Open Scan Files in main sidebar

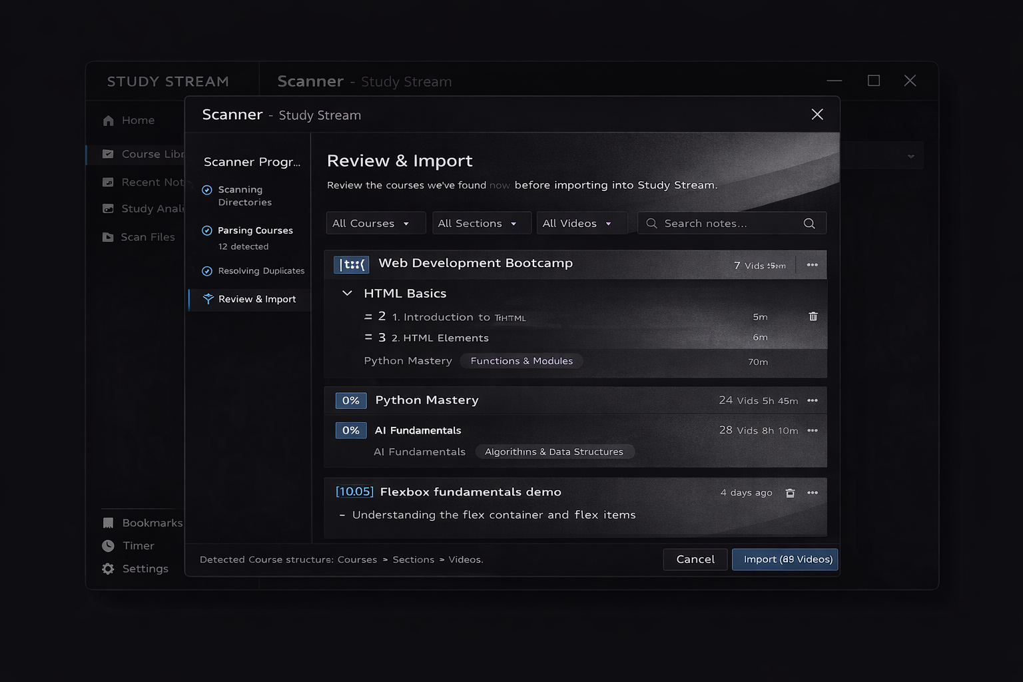(x=139, y=237)
